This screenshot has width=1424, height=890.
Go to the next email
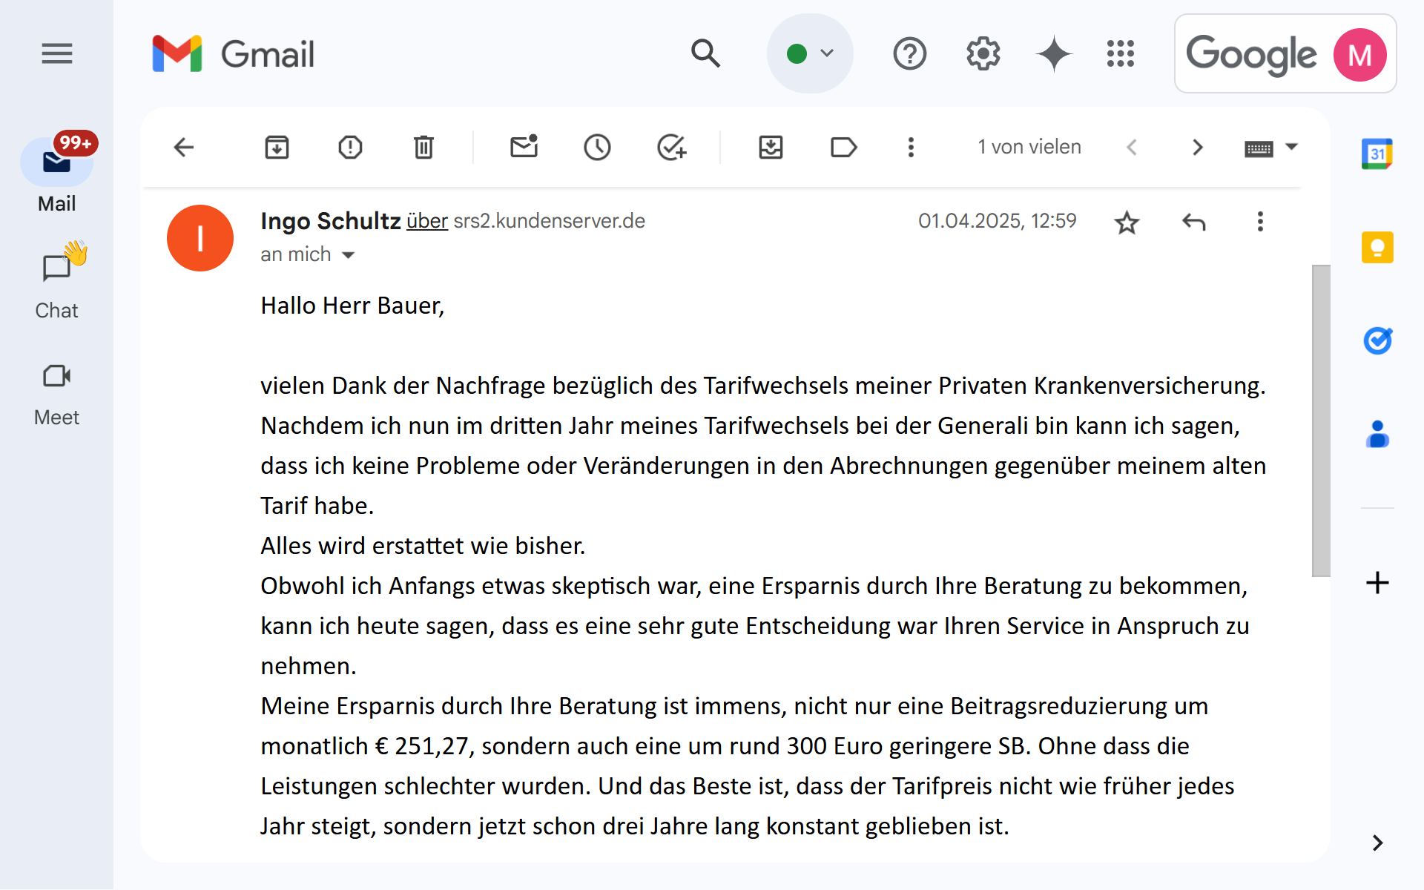pyautogui.click(x=1197, y=147)
